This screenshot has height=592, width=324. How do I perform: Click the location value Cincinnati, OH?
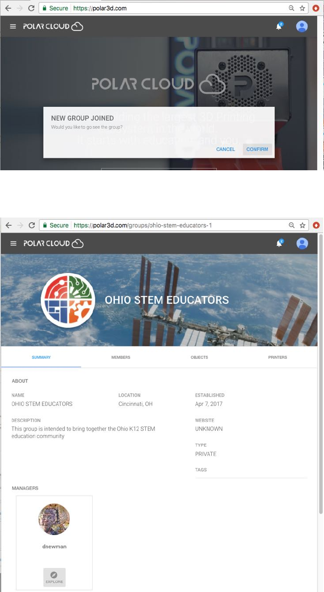tap(136, 404)
